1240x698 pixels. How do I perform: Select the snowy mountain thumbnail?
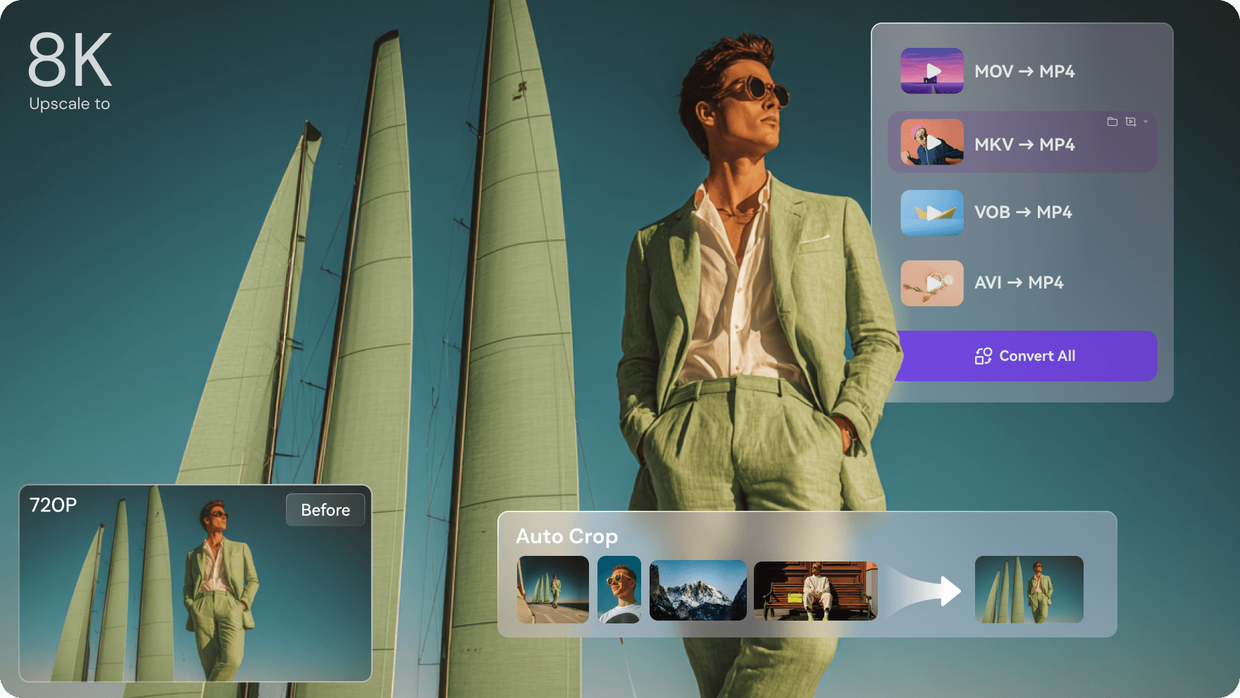point(698,590)
